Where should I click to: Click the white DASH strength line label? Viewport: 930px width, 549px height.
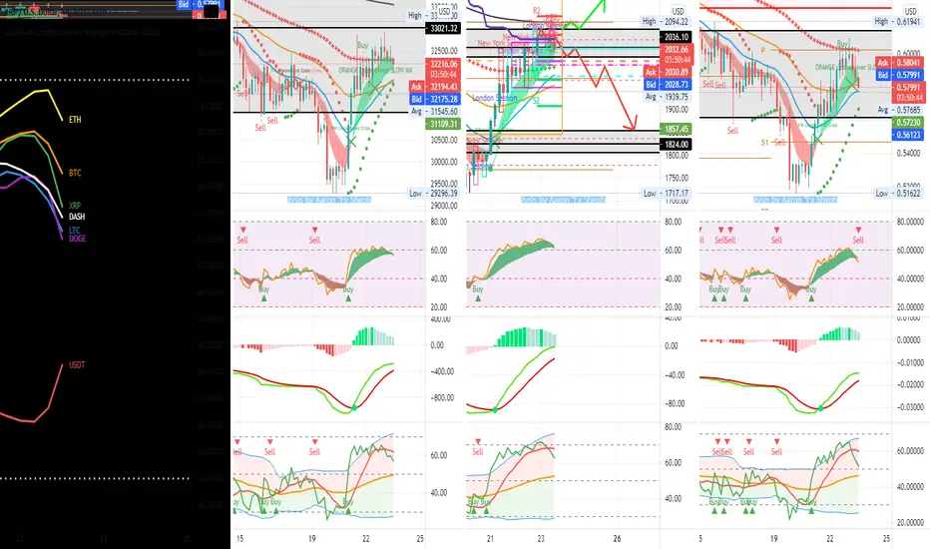click(x=77, y=217)
